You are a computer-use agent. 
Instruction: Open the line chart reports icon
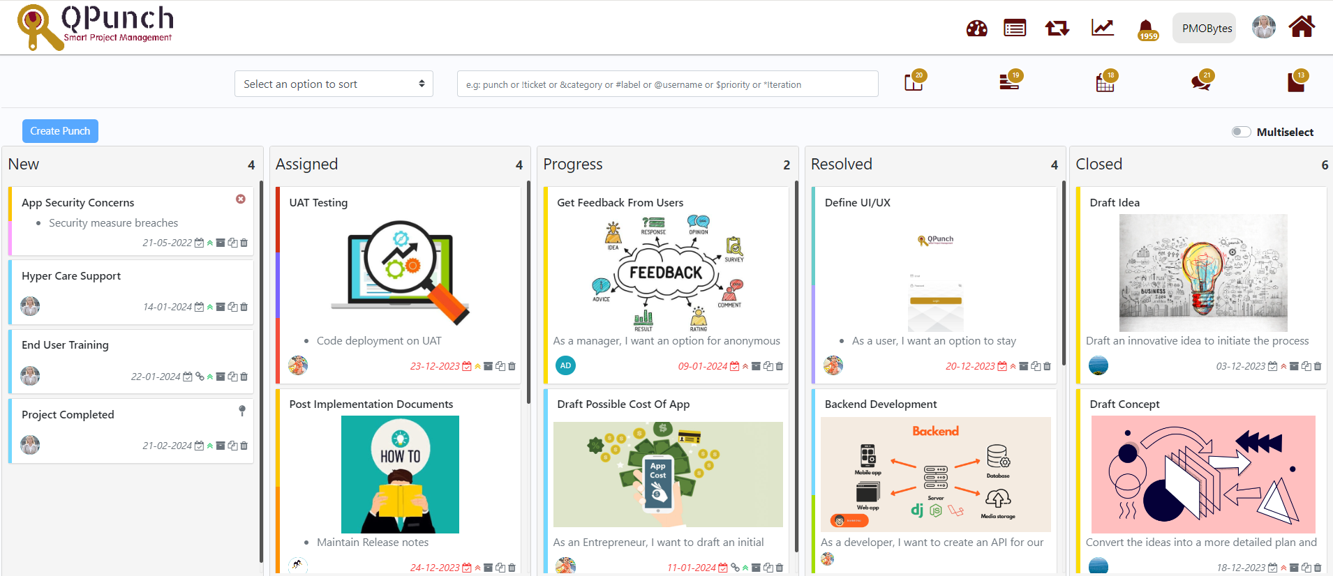1103,28
